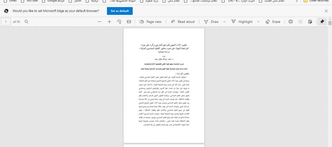The height and width of the screenshot is (147, 332).
Task: Click the page number field
Action: (x=6, y=22)
